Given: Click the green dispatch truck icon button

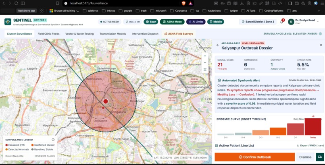Looking at the screenshot, I should [320, 157].
